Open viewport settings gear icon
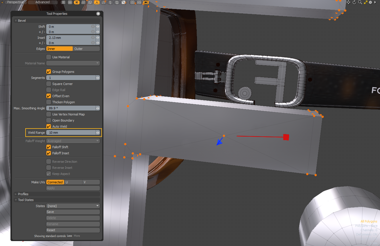 tap(370, 2)
